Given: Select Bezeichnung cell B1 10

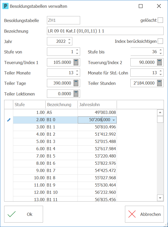Looking at the screenshot, I should tap(62, 192).
